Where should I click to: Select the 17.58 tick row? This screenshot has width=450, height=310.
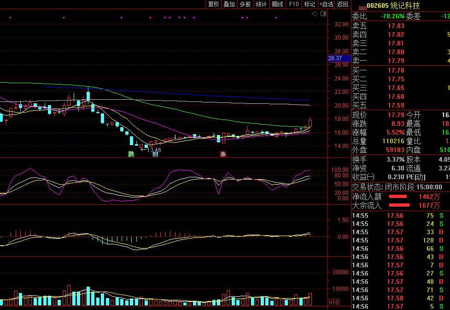tap(401, 298)
